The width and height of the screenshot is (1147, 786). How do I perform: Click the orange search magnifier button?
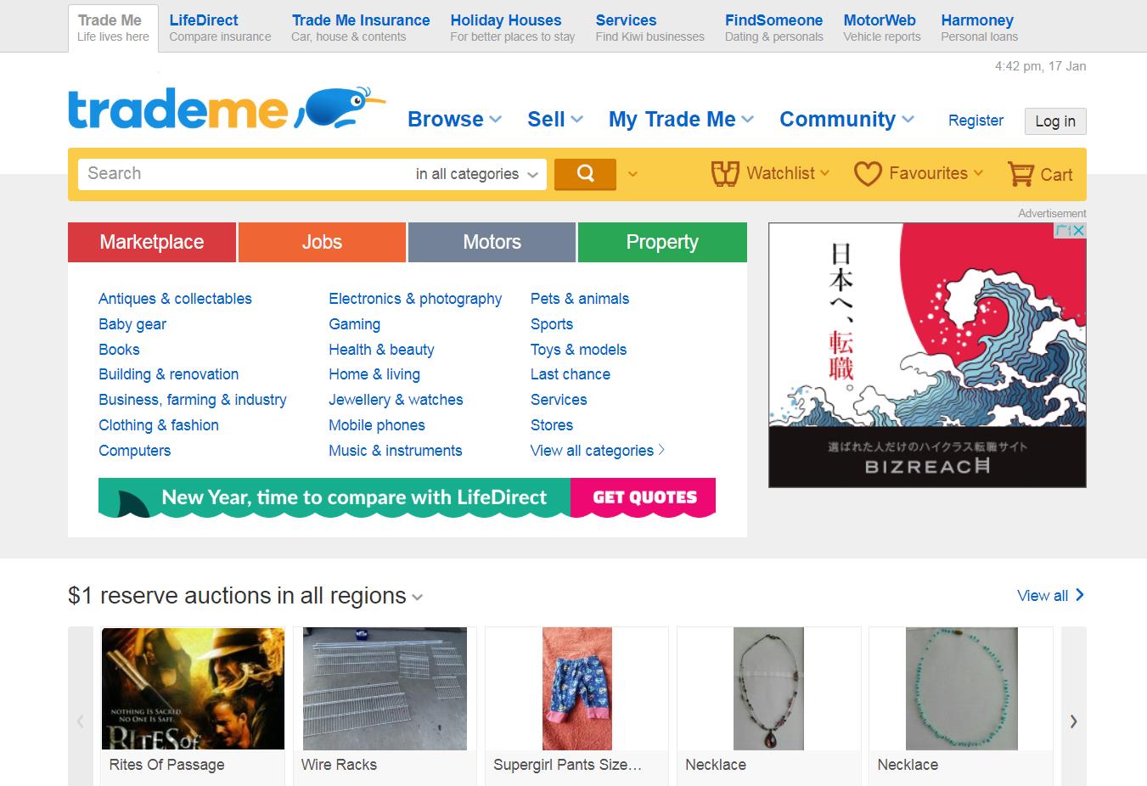585,173
